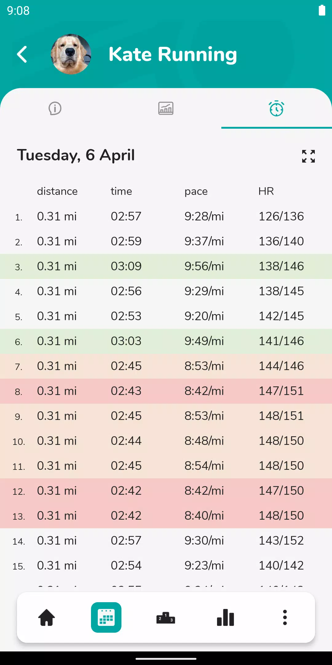Select lap 1 row with 02:57 time
Screen dimensions: 332x665
[166, 216]
